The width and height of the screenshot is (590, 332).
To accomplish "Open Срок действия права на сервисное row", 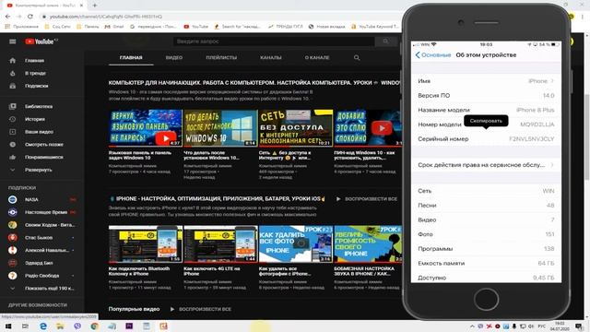I will pos(486,165).
